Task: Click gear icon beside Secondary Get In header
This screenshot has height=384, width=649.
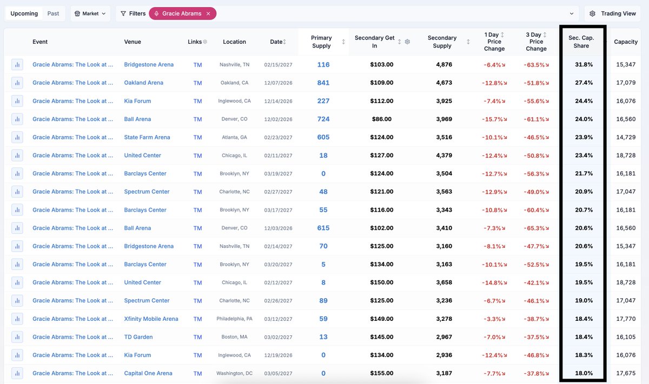Action: pos(407,42)
